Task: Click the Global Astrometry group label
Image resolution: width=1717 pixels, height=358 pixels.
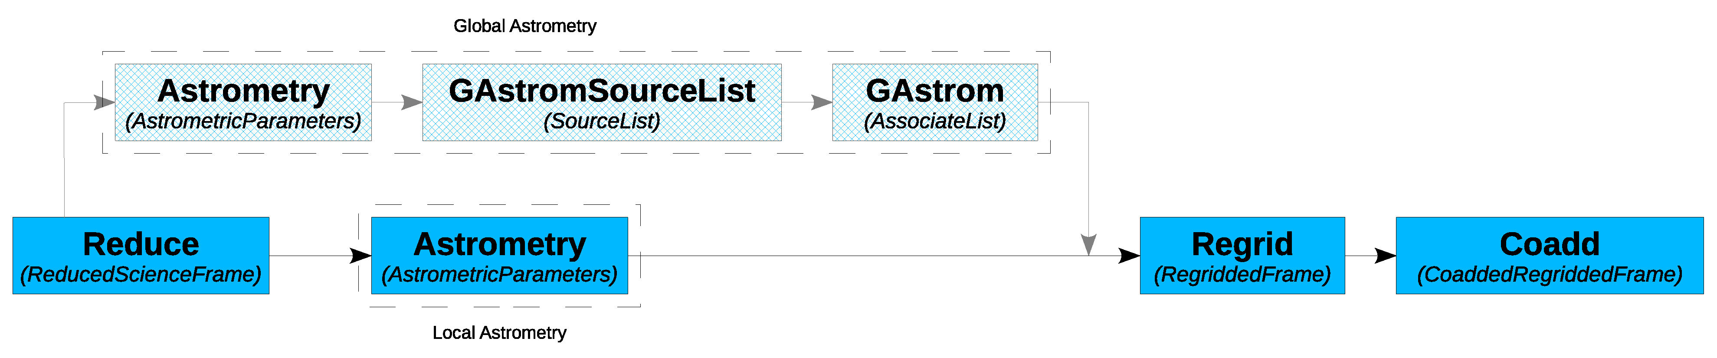Action: point(524,26)
